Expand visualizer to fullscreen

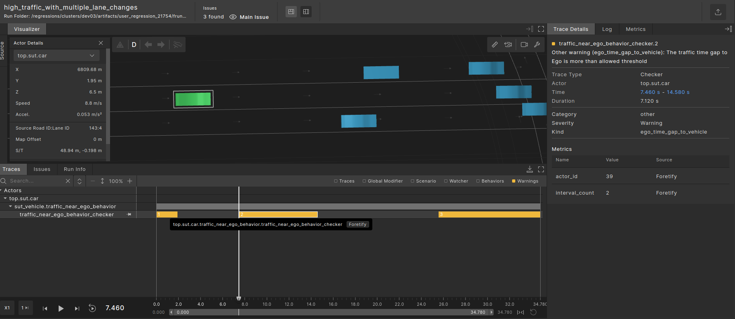point(541,29)
